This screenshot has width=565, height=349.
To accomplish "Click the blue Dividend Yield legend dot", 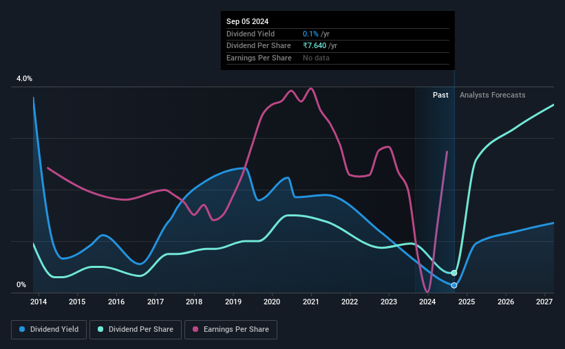I will (22, 329).
